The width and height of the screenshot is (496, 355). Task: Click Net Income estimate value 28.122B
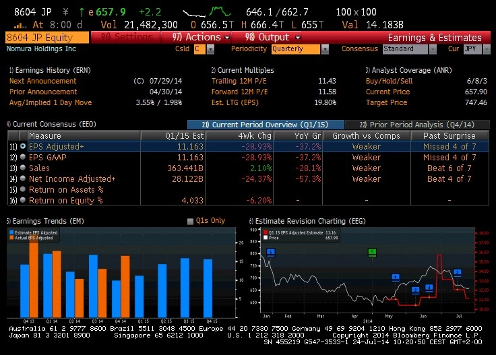point(187,179)
